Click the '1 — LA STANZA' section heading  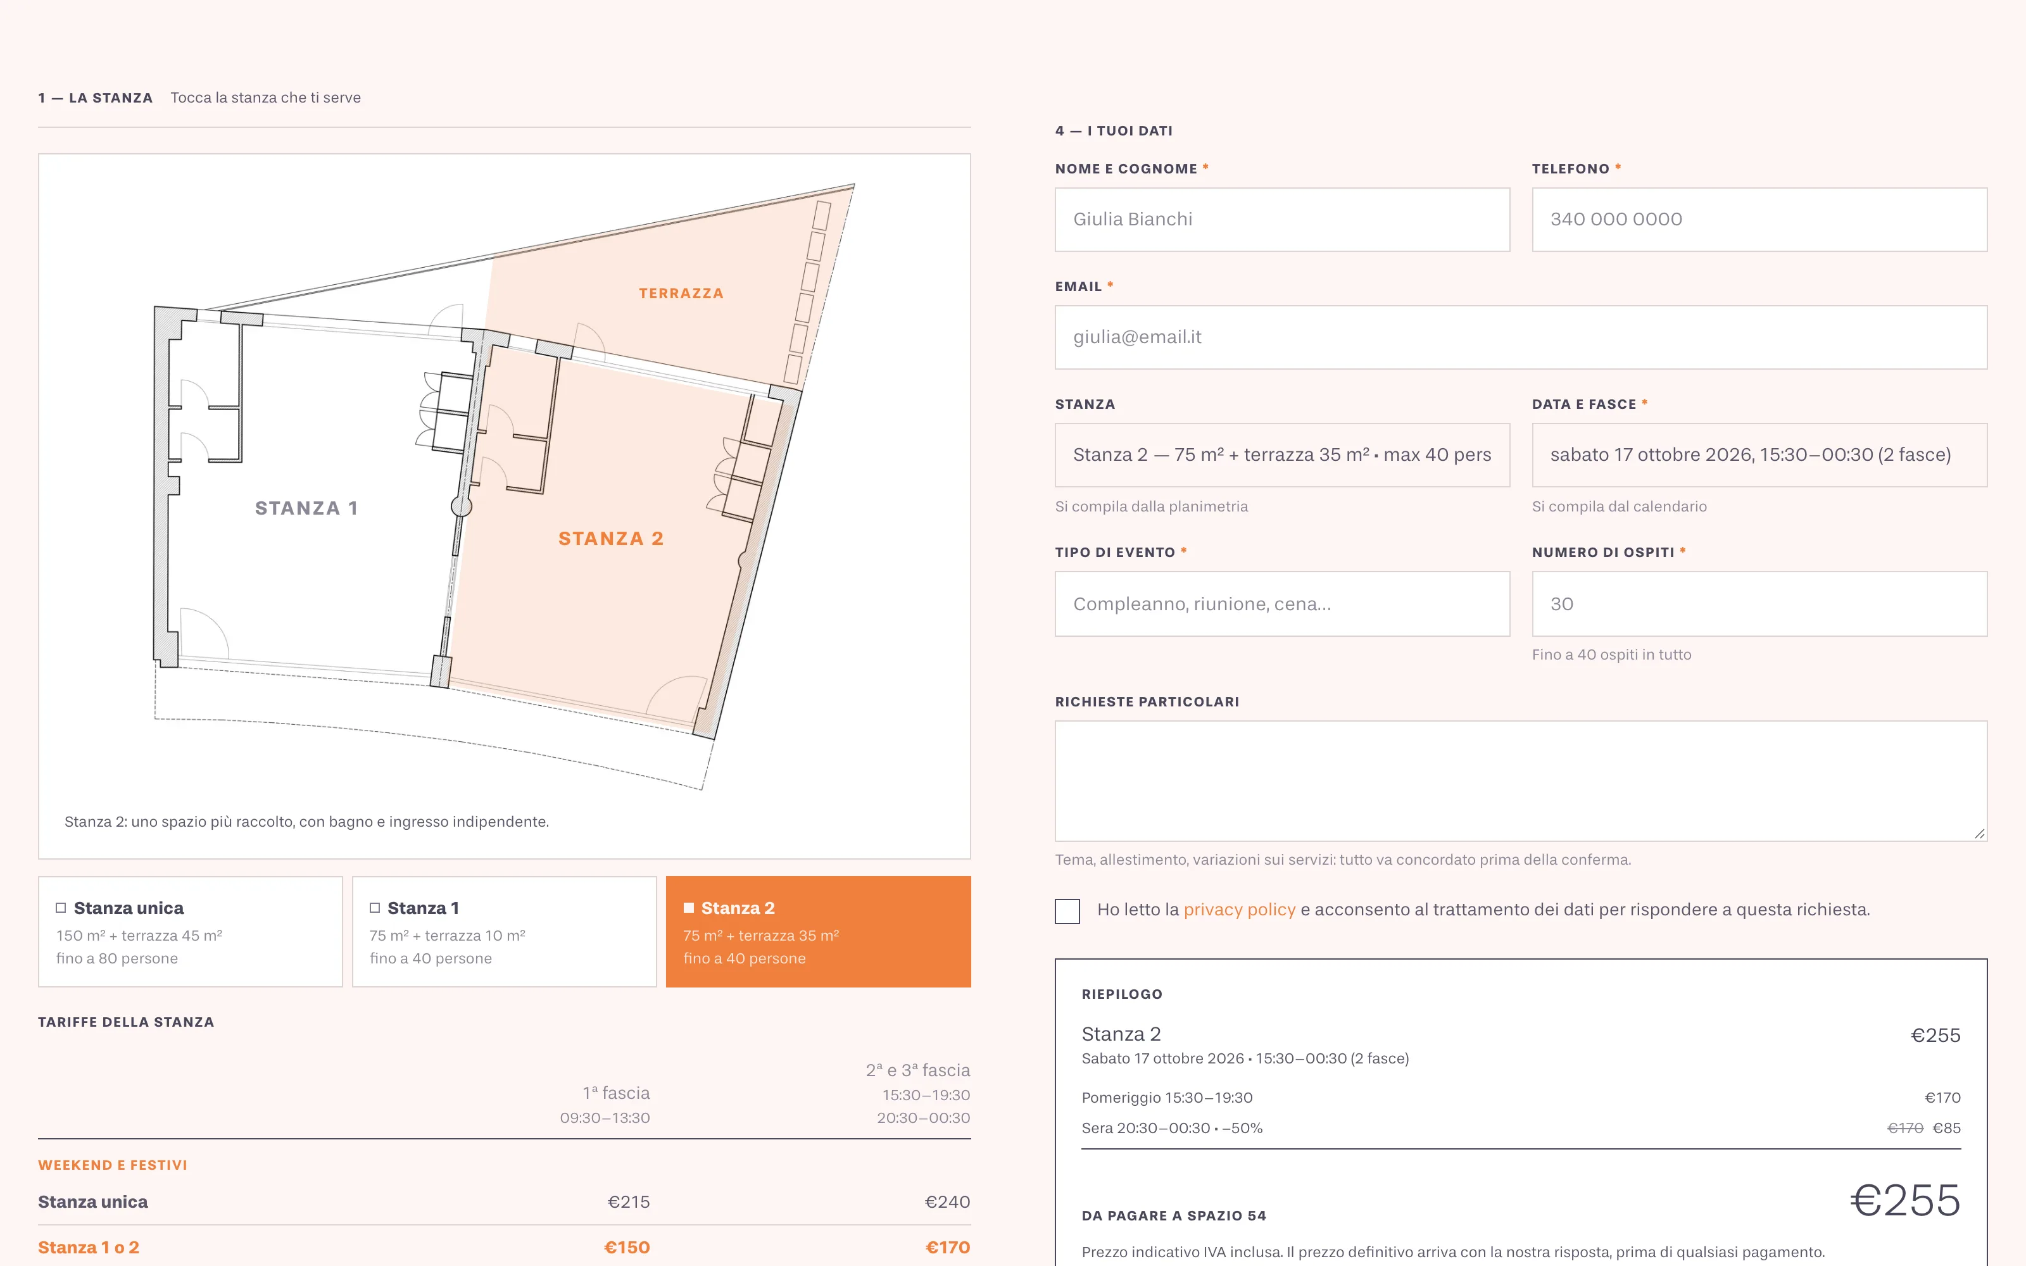click(x=96, y=98)
